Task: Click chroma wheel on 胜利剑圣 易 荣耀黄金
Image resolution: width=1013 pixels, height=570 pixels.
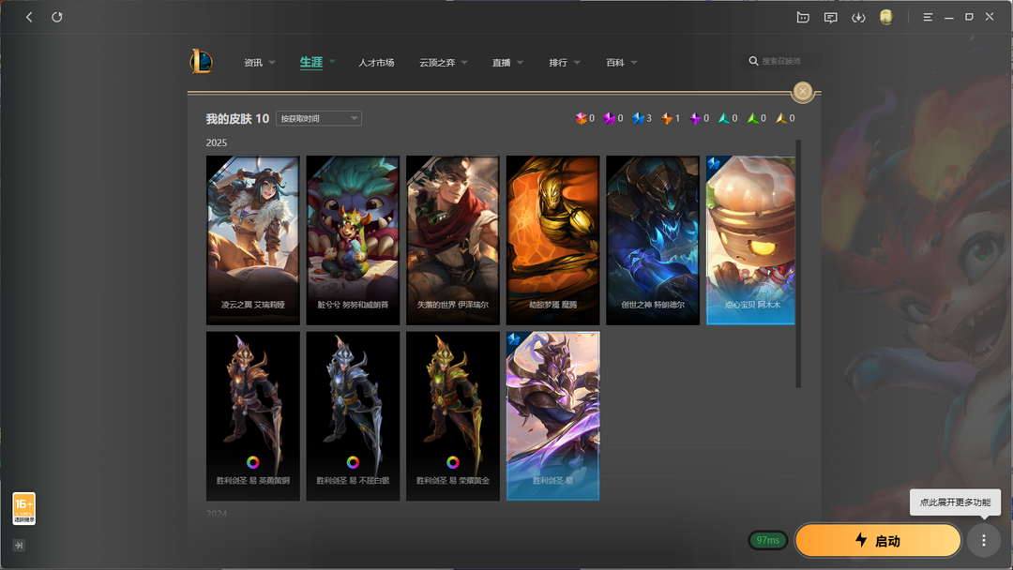Action: 453,462
